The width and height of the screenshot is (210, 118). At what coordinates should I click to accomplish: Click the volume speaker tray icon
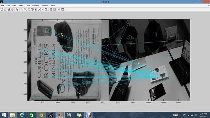(196, 115)
